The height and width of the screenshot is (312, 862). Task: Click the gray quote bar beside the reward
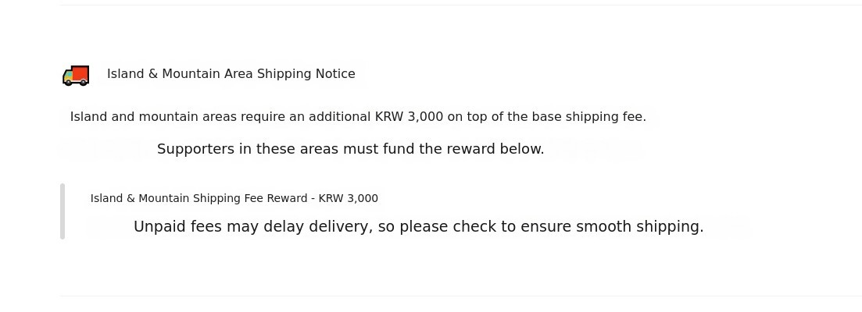(x=63, y=211)
